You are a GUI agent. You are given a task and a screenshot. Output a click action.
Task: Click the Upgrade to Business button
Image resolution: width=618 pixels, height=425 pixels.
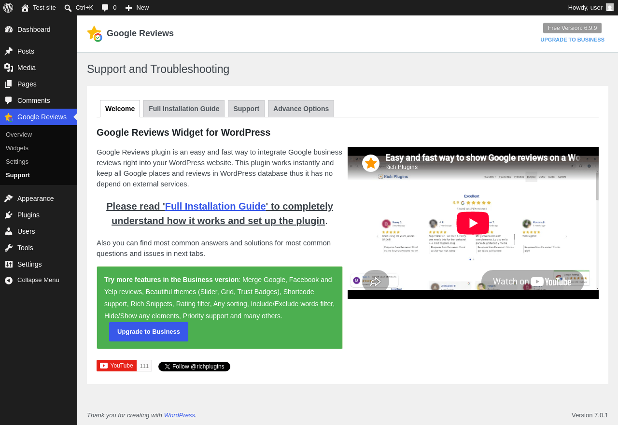[149, 332]
